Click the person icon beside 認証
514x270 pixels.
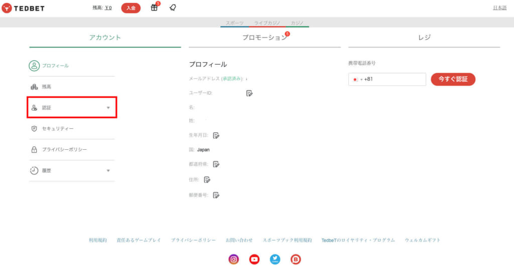[34, 108]
